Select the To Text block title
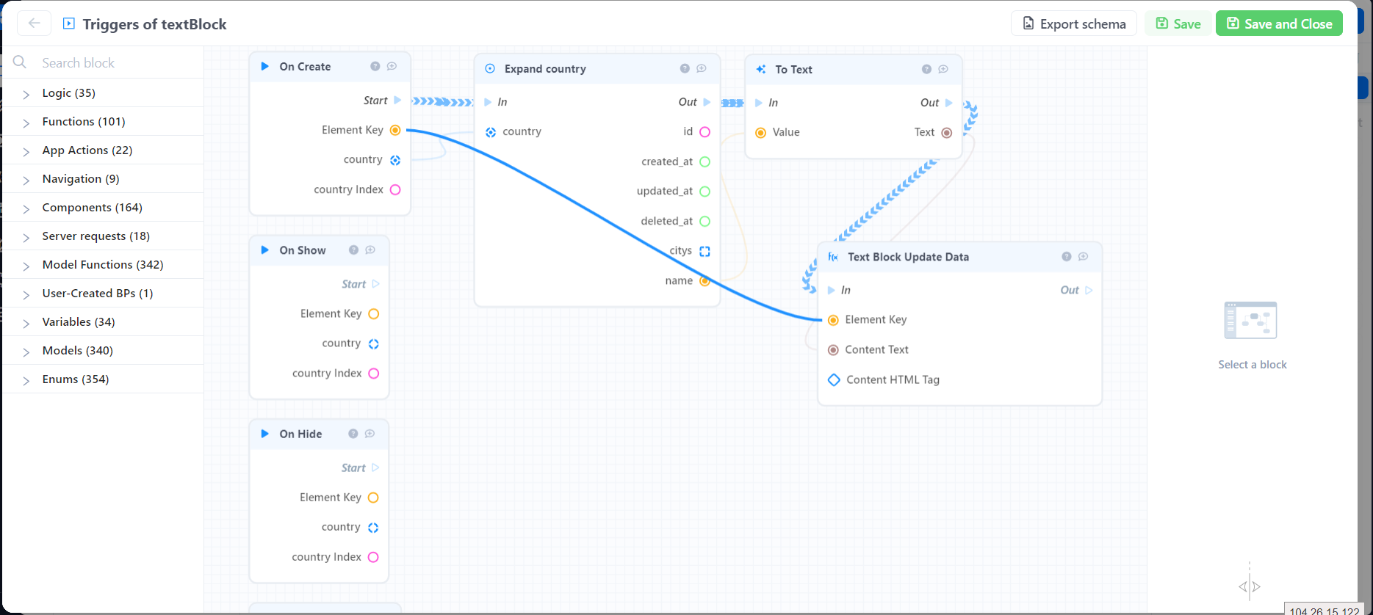The image size is (1373, 615). click(793, 70)
